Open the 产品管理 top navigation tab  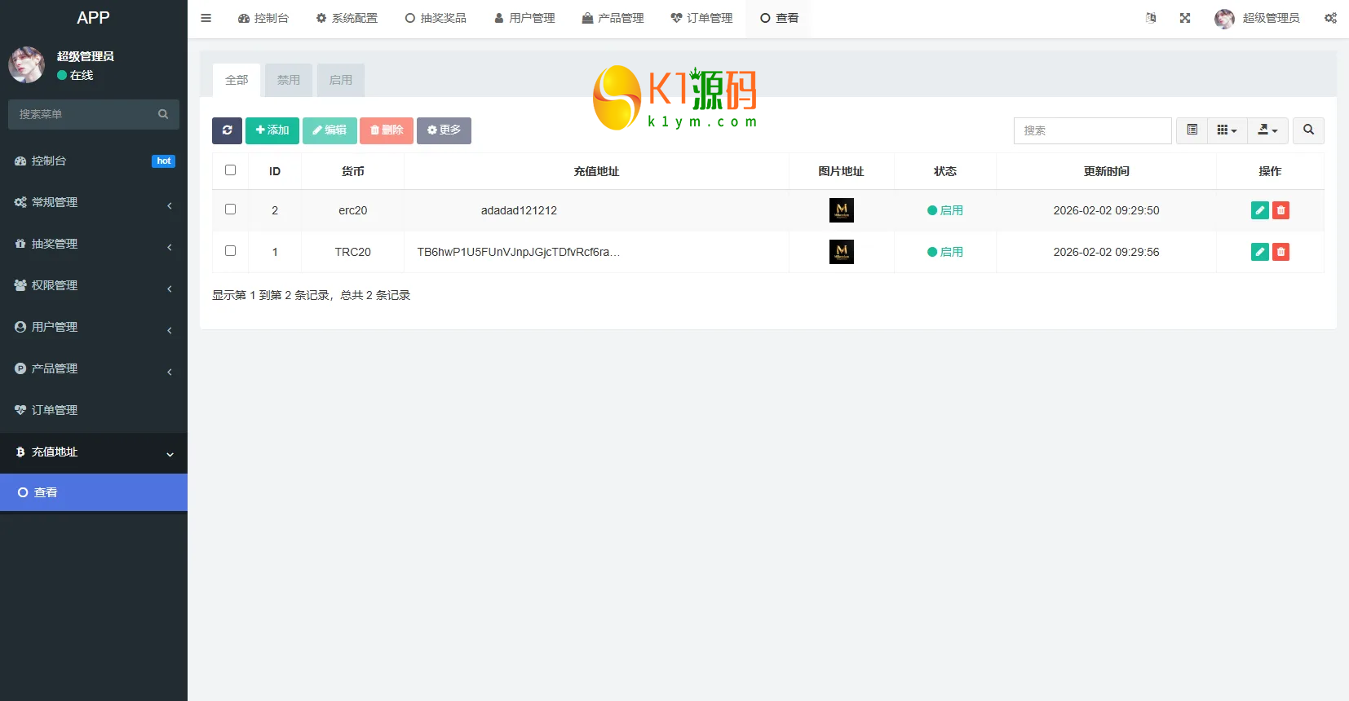tap(613, 18)
